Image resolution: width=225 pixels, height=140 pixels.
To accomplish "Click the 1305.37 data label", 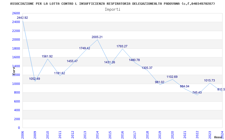I will pyautogui.click(x=147, y=68).
